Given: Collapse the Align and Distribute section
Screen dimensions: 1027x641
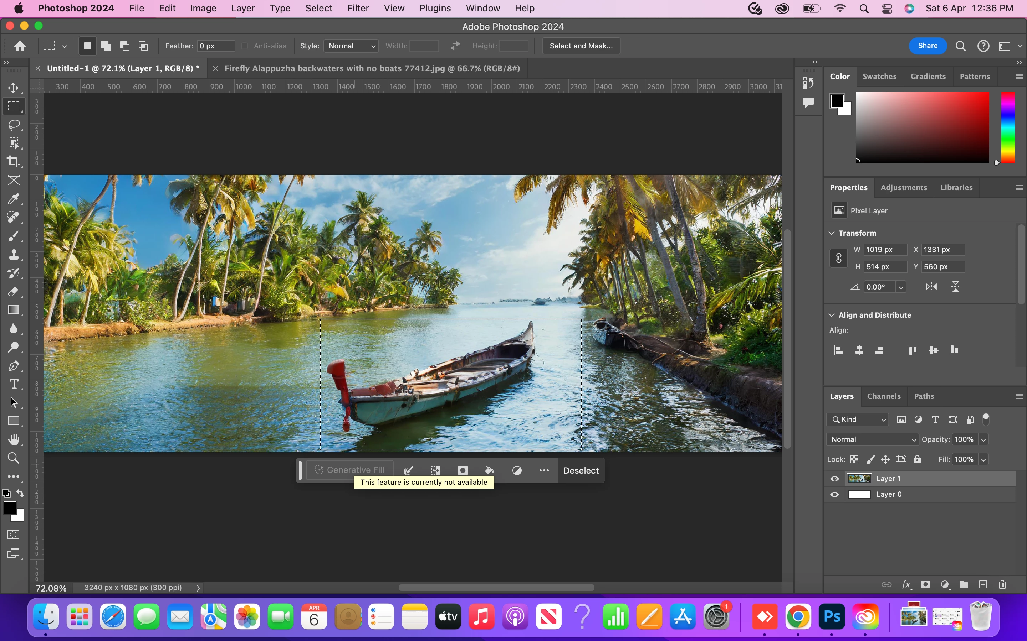Looking at the screenshot, I should coord(832,315).
